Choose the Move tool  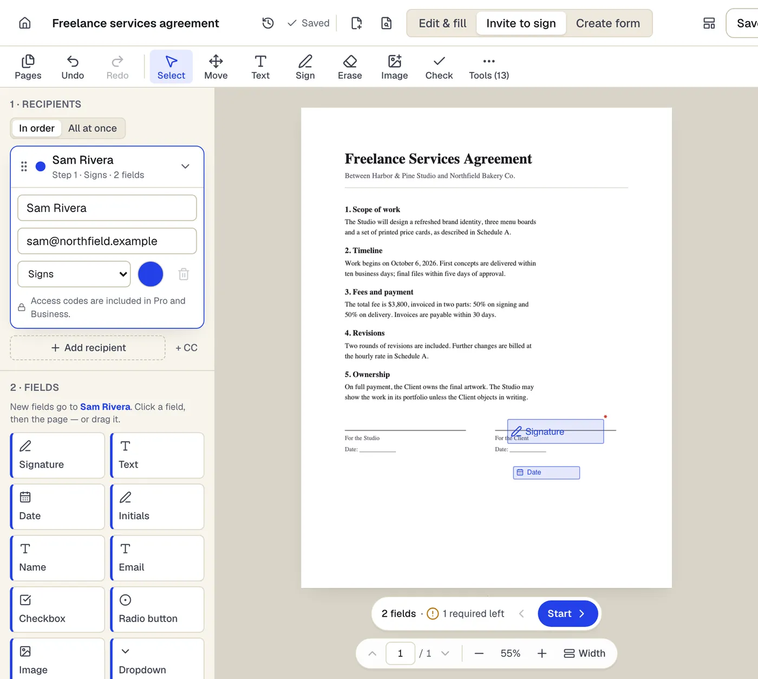pos(216,67)
